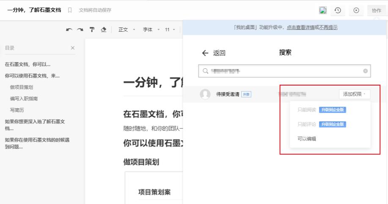Redo the last edit
The width and height of the screenshot is (388, 204).
coord(80,30)
